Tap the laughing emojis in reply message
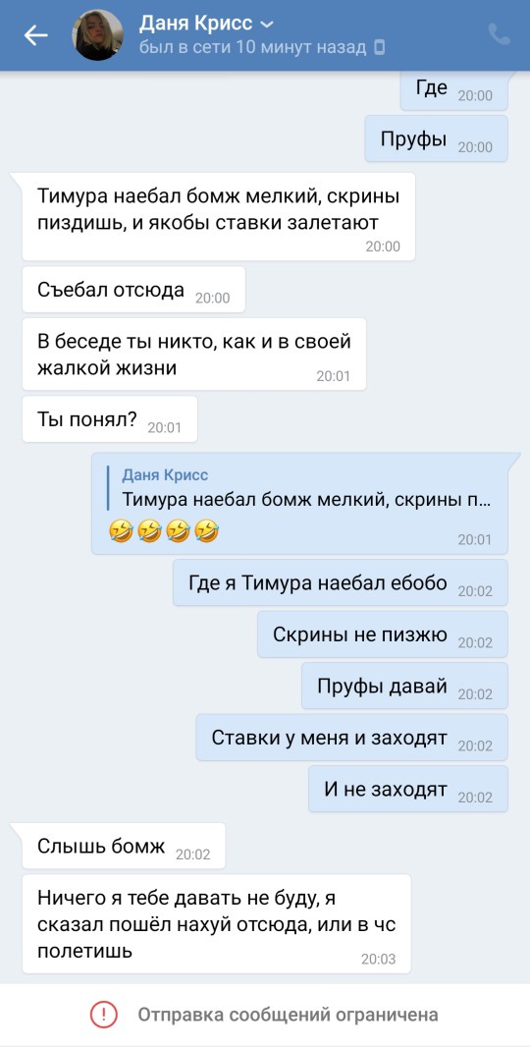Screen dimensions: 530x1047 [163, 532]
